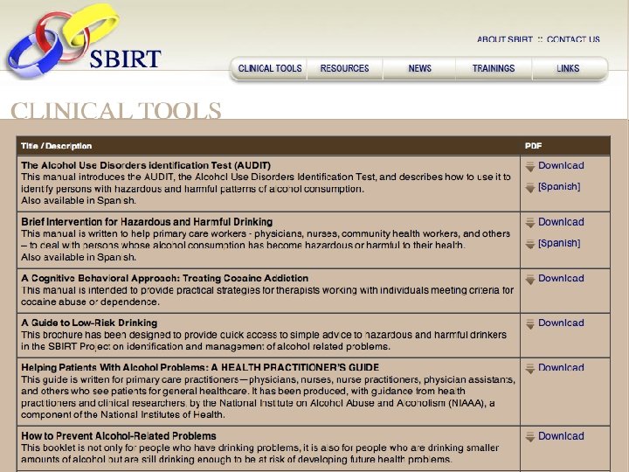Open the Resources nav tab
Viewport: 629px width, 472px height.
[x=344, y=69]
